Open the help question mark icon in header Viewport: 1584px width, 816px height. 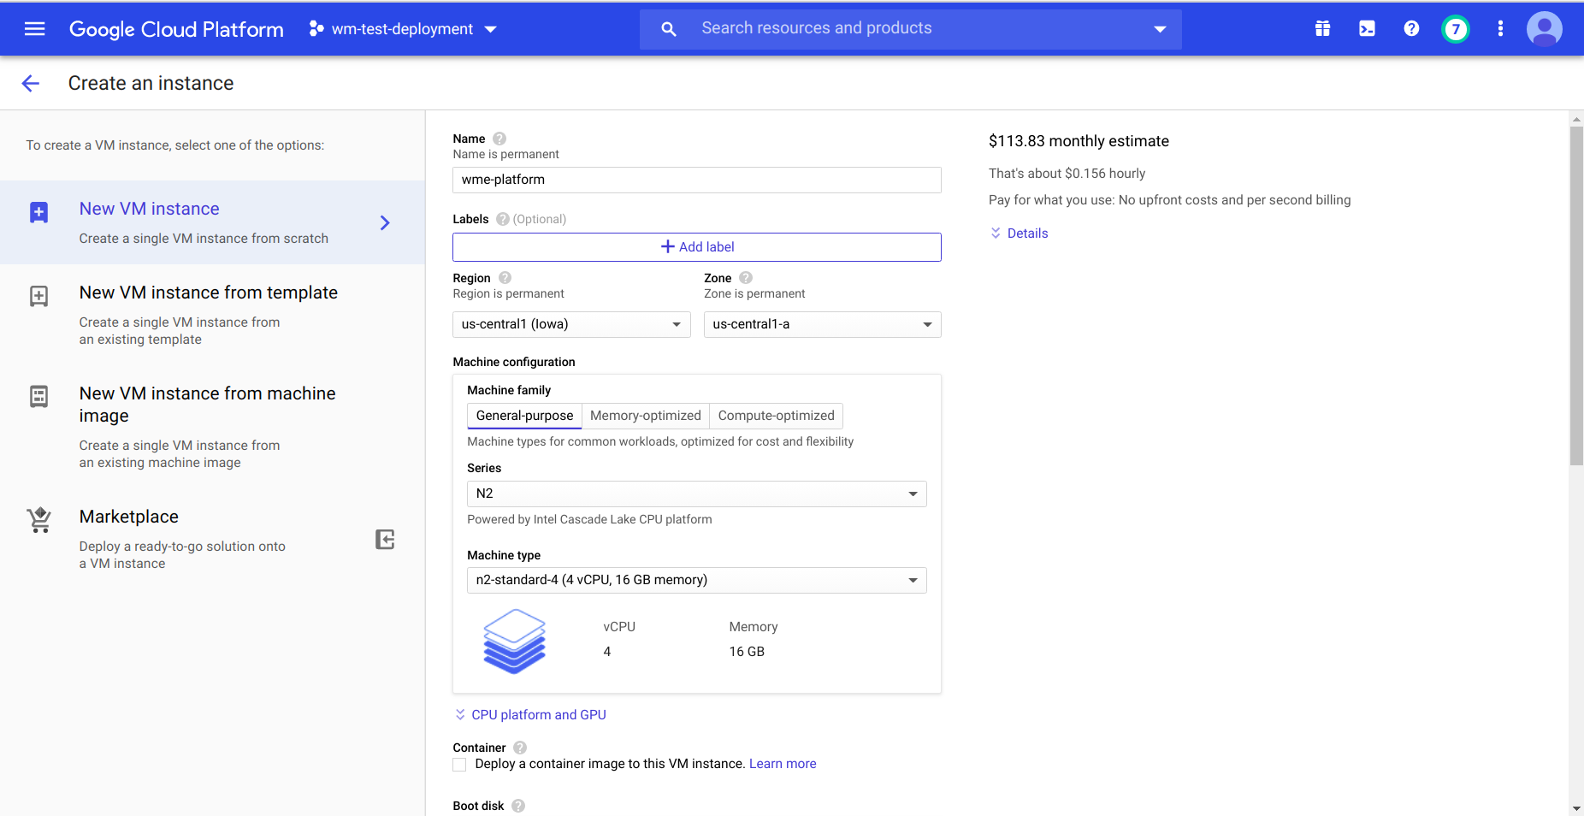pyautogui.click(x=1411, y=29)
